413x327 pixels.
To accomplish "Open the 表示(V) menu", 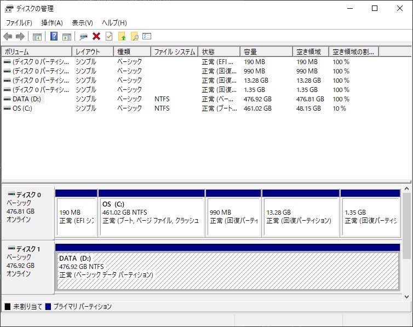I will (x=82, y=23).
